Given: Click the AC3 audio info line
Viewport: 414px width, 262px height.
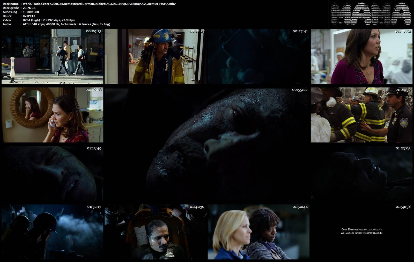Looking at the screenshot, I should 66,24.
